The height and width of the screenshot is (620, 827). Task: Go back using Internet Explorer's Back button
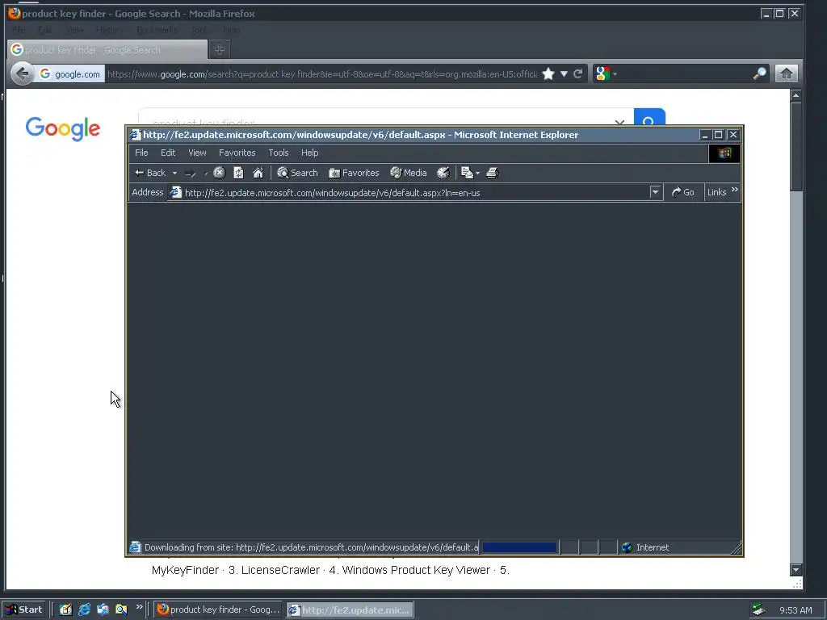tap(149, 173)
